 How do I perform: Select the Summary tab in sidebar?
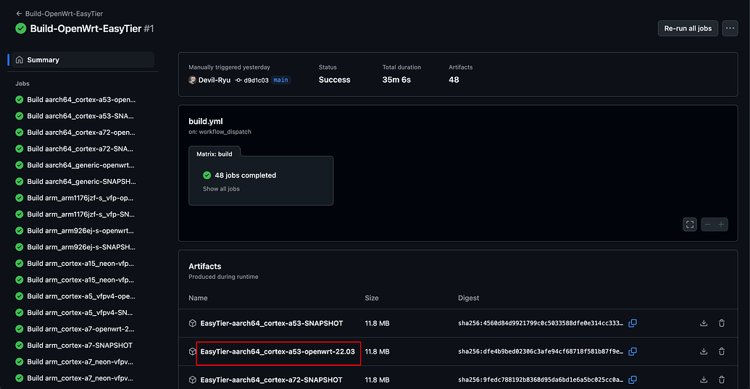point(81,59)
